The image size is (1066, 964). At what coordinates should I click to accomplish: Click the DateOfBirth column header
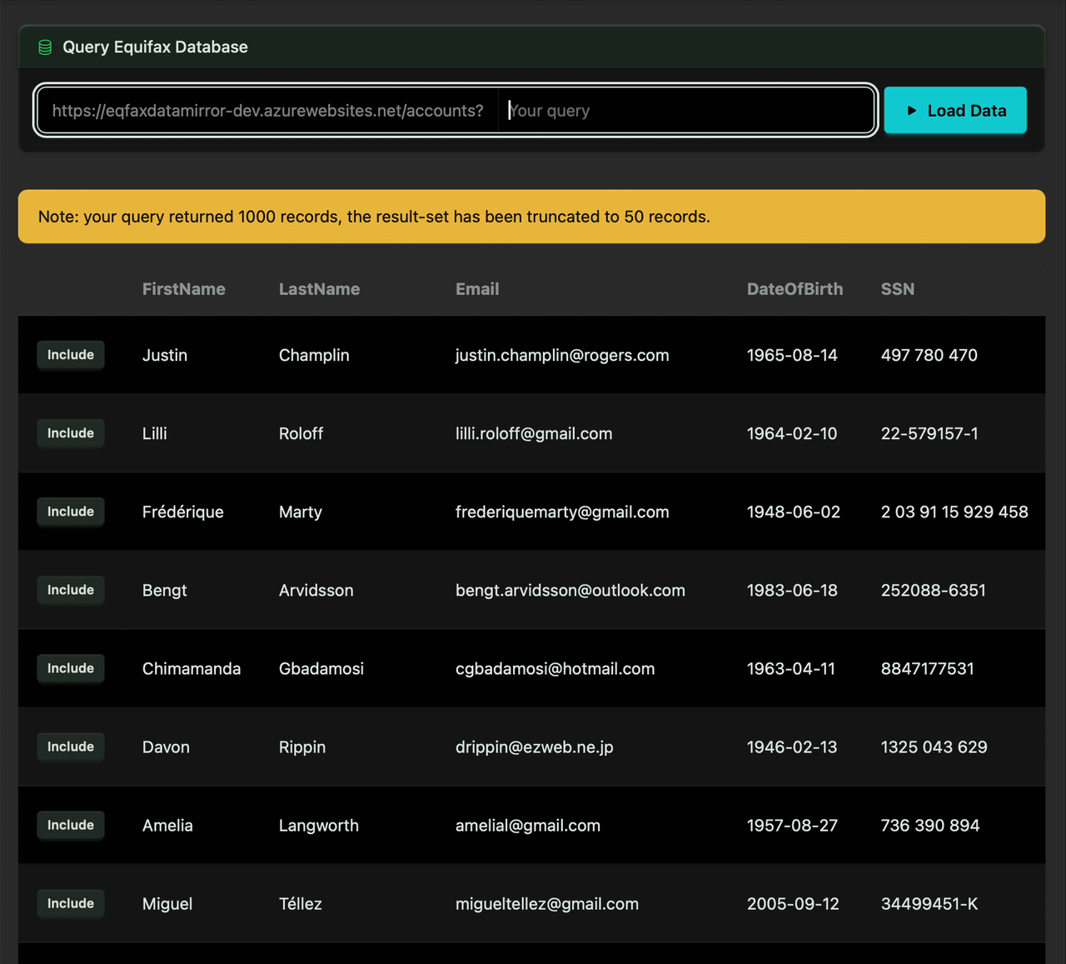(x=795, y=289)
